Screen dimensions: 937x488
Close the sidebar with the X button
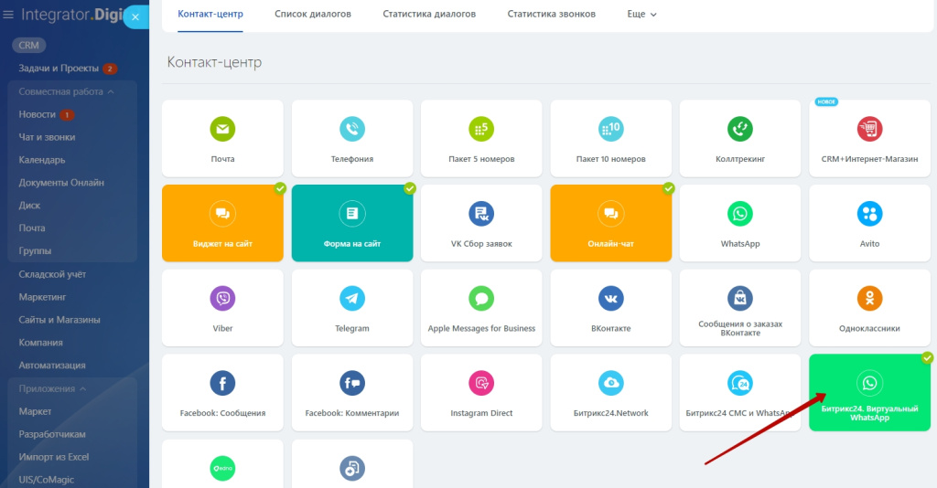(135, 16)
